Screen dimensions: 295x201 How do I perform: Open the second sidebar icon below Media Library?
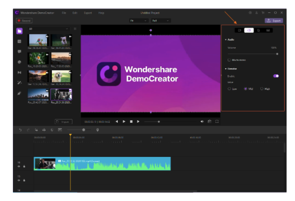point(19,42)
